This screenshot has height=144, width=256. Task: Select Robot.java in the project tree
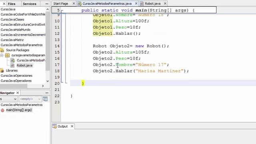pos(24,66)
